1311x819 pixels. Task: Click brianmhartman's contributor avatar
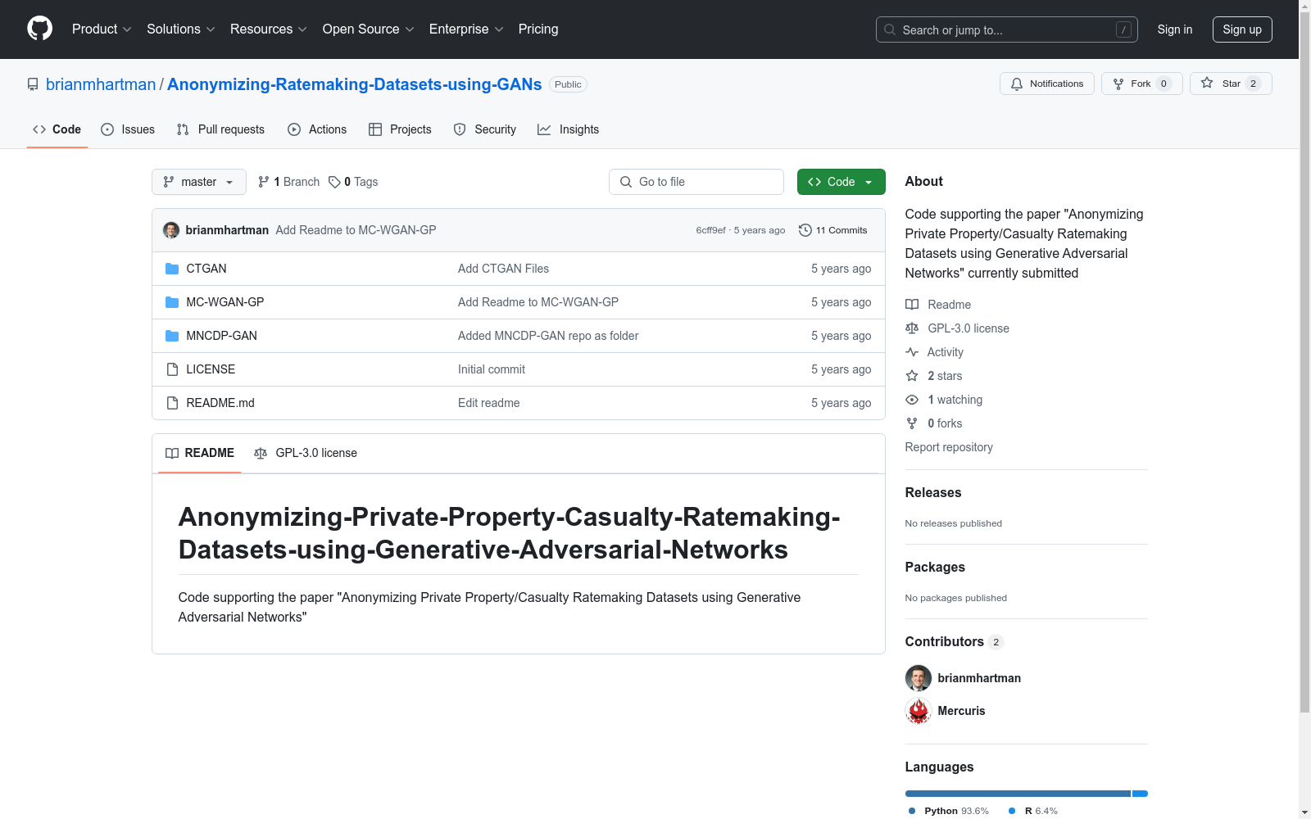(919, 678)
